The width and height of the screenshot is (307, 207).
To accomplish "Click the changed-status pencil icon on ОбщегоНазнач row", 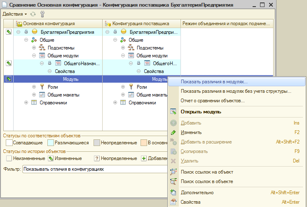I will [x=9, y=63].
